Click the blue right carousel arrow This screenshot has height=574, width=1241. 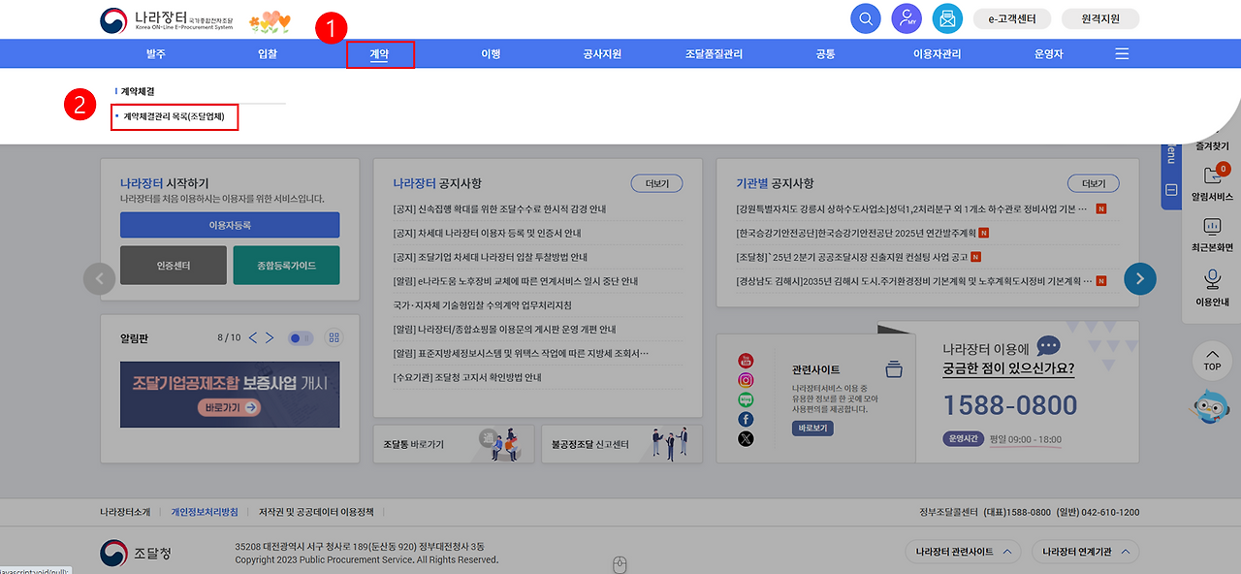click(1140, 278)
